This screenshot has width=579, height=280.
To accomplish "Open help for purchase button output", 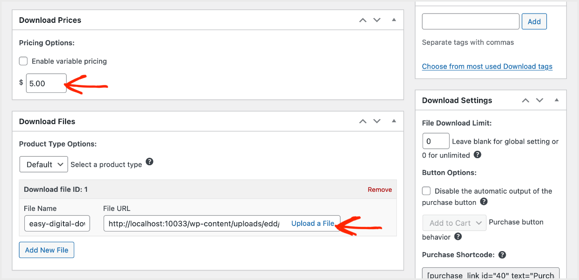I will click(x=484, y=202).
